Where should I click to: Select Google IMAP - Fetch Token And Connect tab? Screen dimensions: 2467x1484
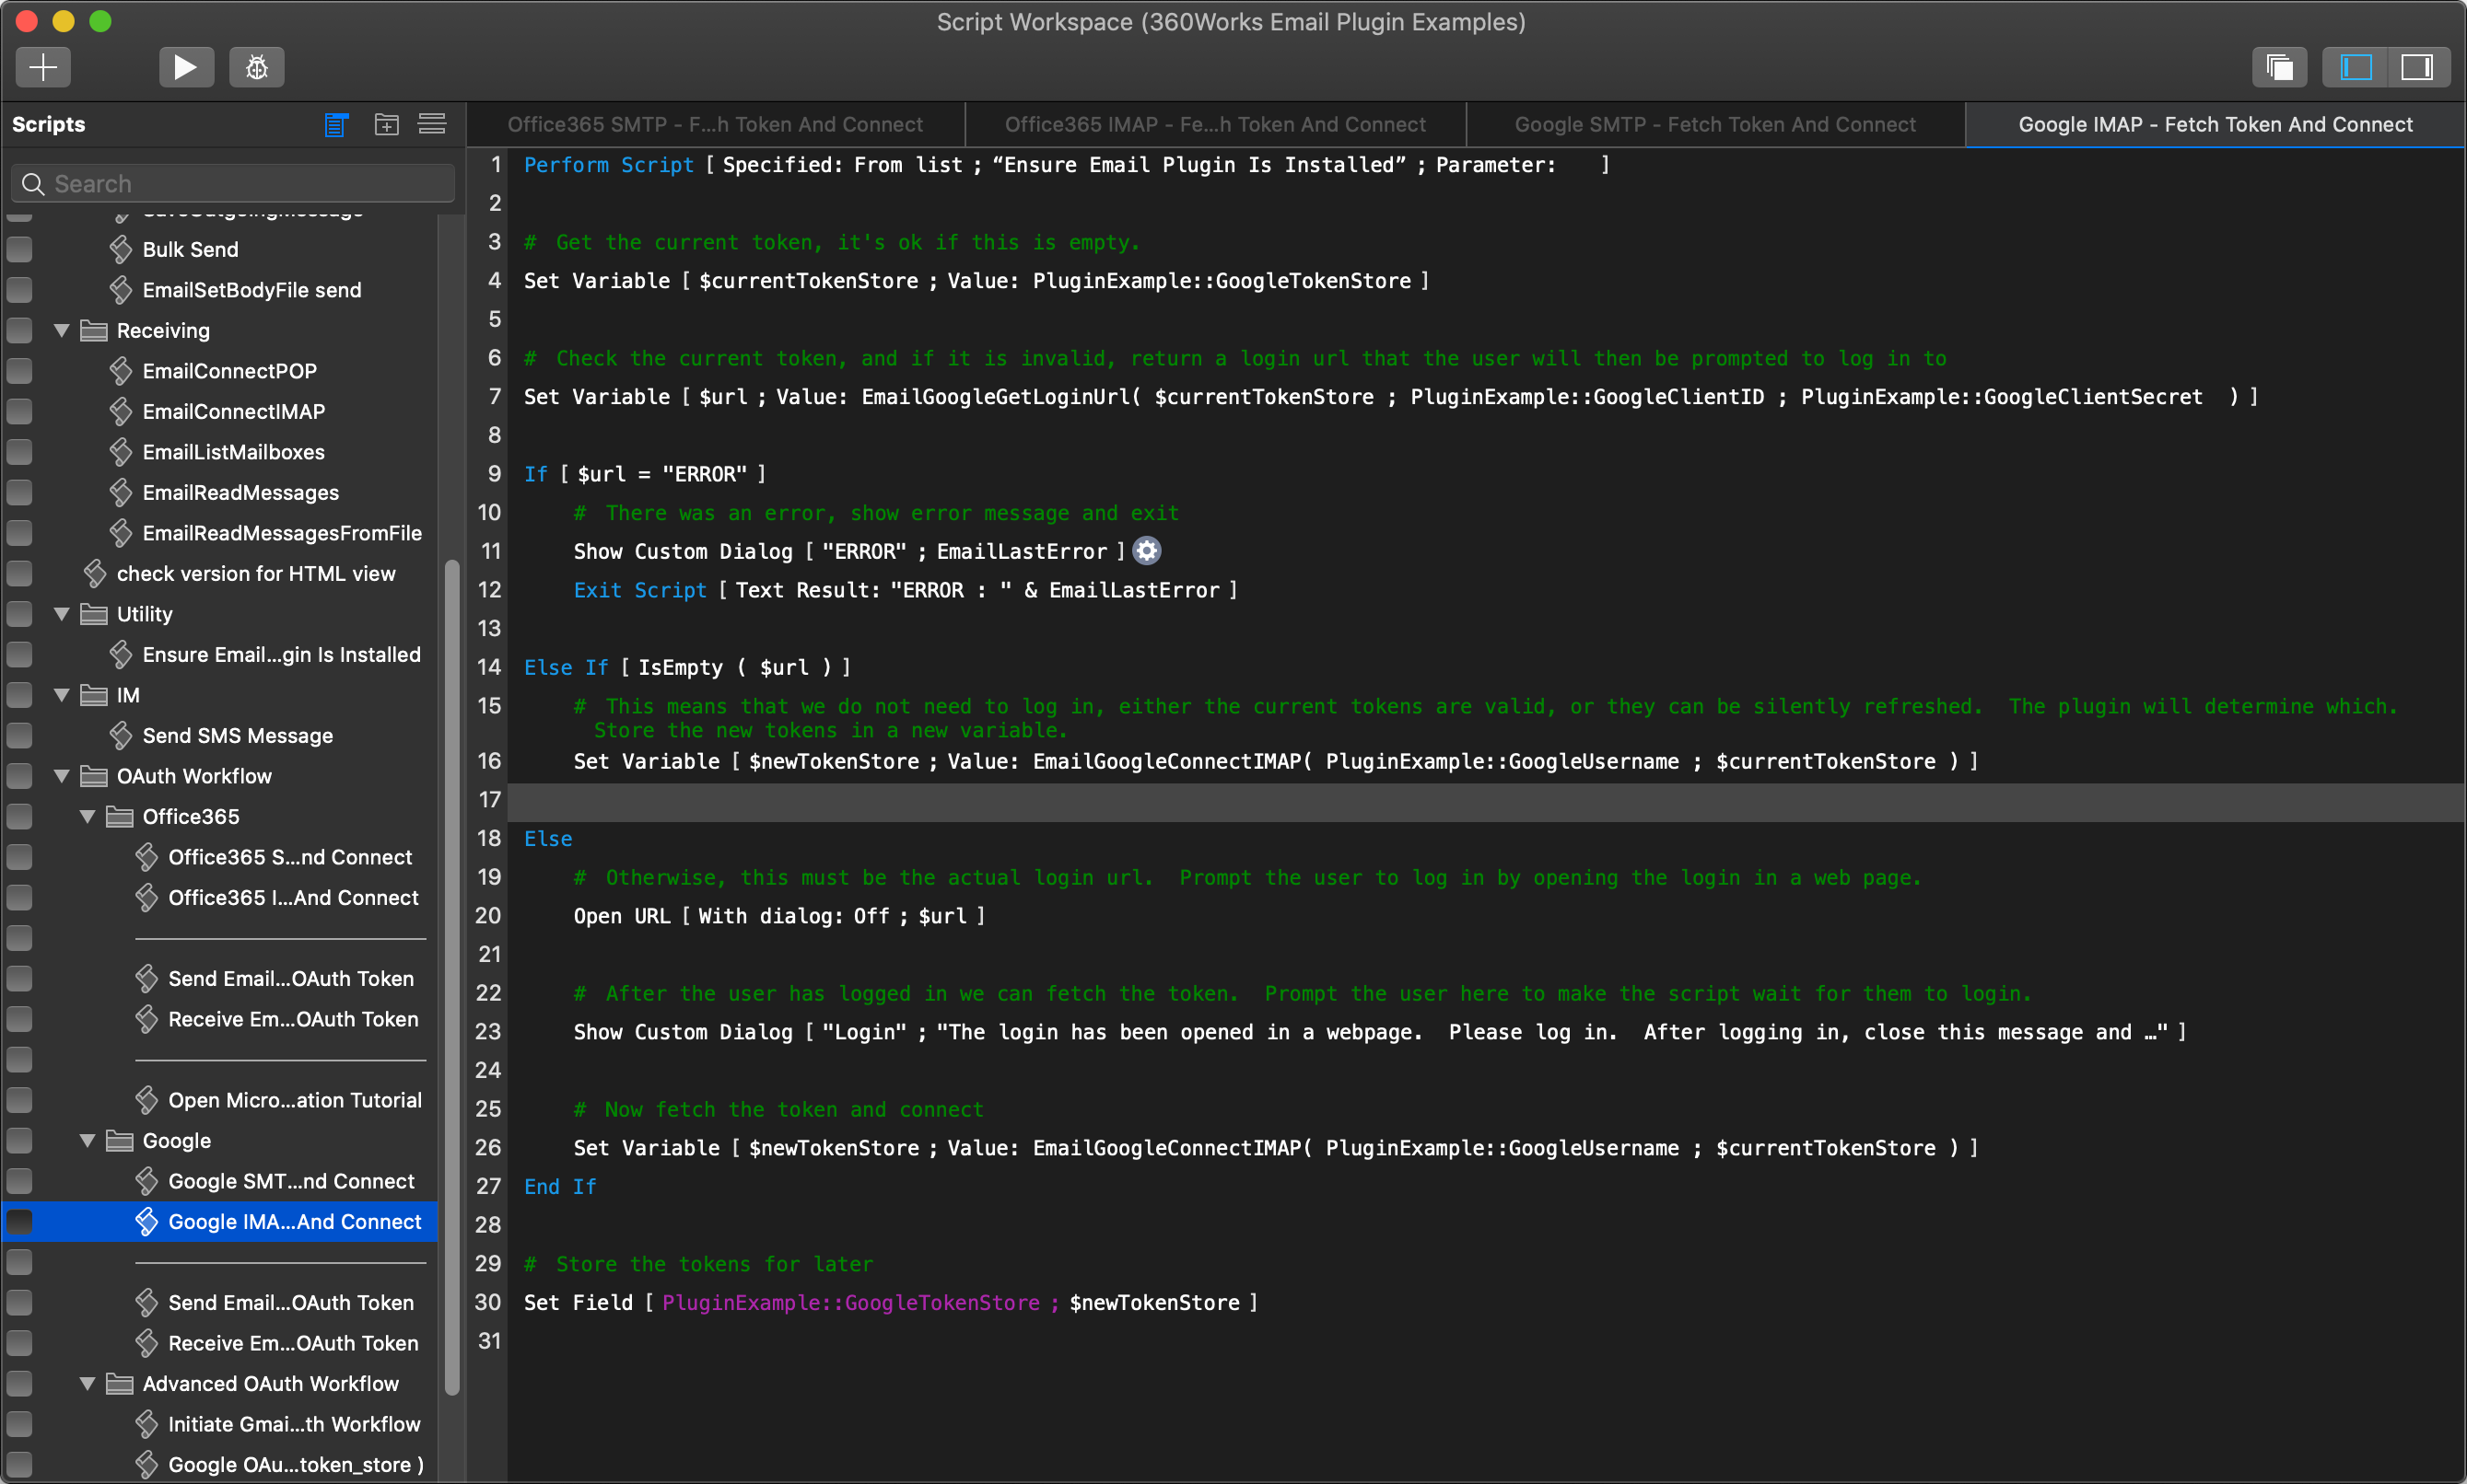[x=2215, y=125]
